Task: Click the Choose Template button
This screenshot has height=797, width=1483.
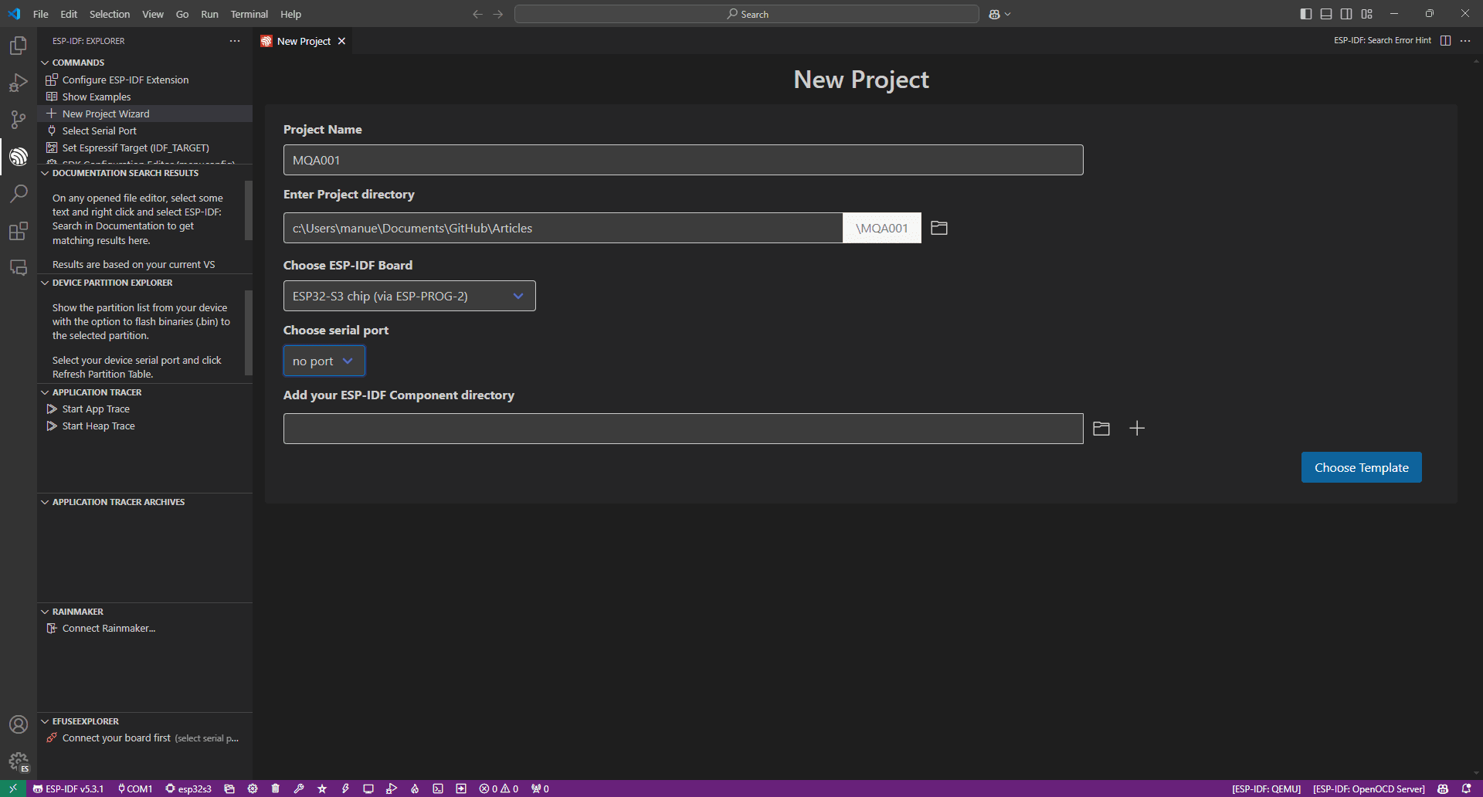Action: coord(1361,467)
